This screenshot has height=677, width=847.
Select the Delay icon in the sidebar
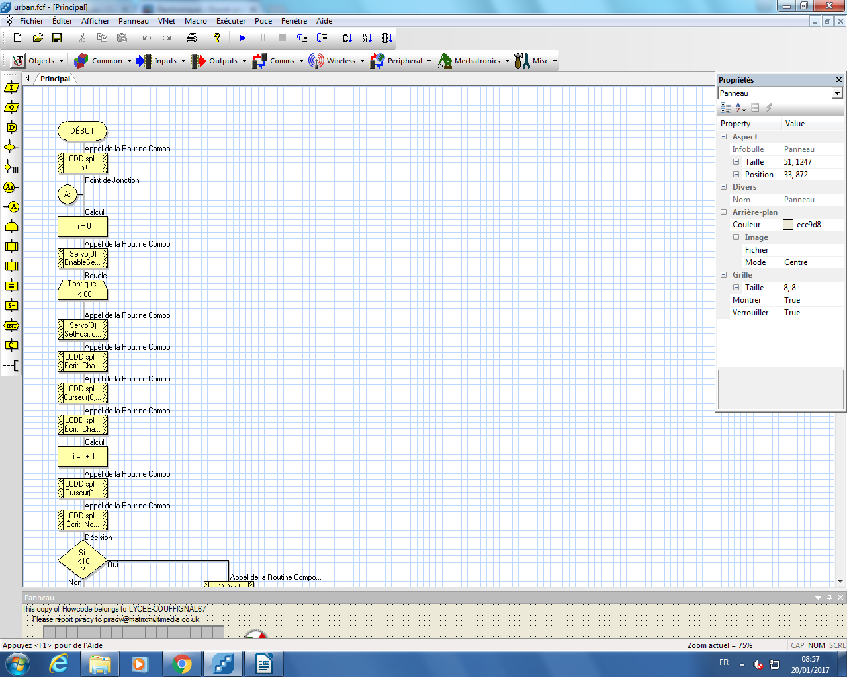(x=11, y=127)
